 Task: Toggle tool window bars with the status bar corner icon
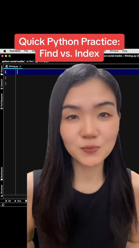pos(3,205)
